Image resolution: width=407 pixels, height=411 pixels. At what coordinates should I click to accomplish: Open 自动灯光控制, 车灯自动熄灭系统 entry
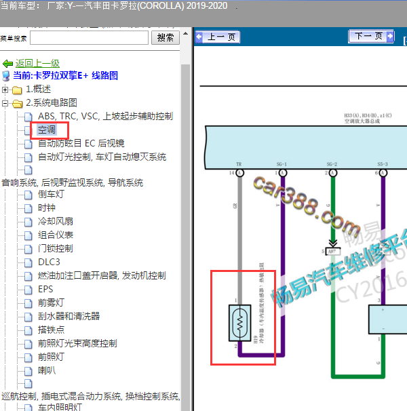[102, 157]
